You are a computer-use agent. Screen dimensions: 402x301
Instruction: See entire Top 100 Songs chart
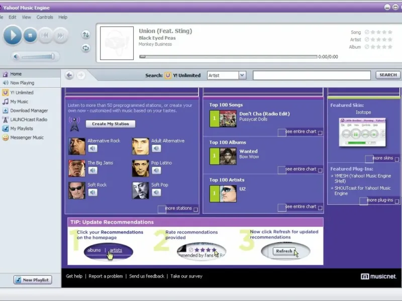[x=300, y=131]
